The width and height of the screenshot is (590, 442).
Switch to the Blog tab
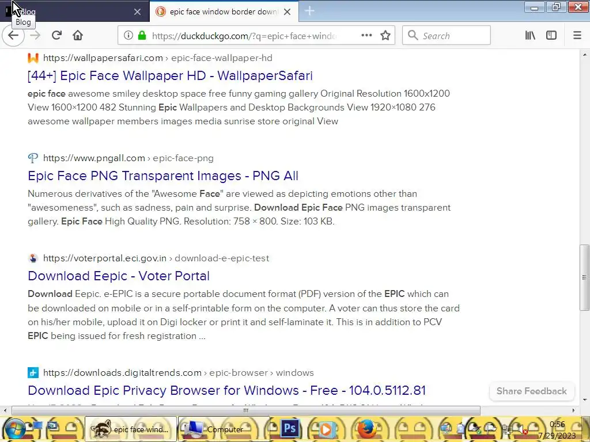point(74,12)
